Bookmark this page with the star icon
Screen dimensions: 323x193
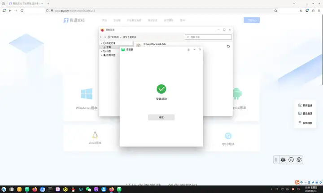pyautogui.click(x=275, y=11)
